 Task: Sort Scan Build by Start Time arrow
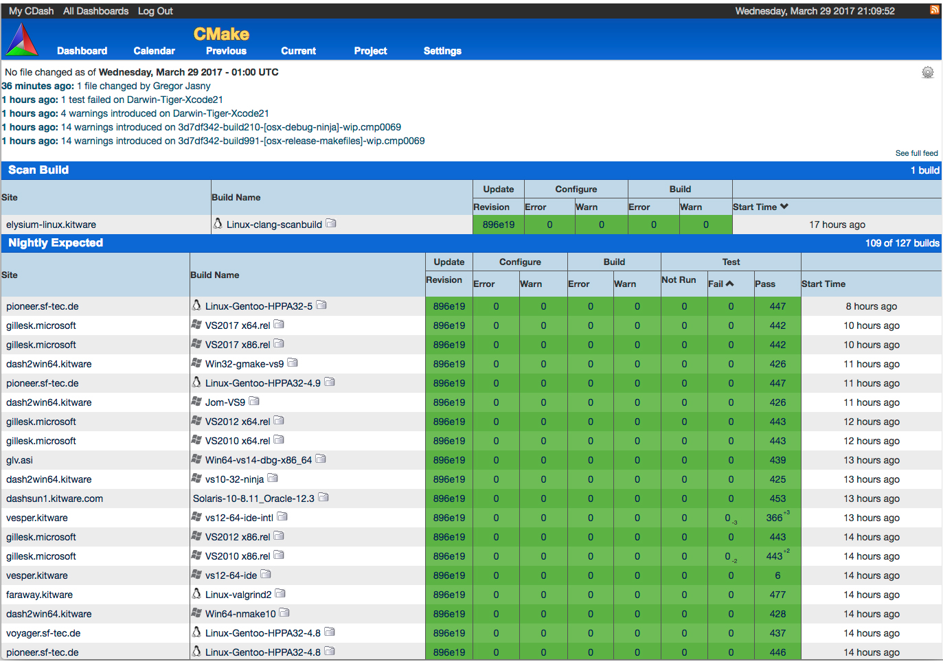(x=784, y=206)
